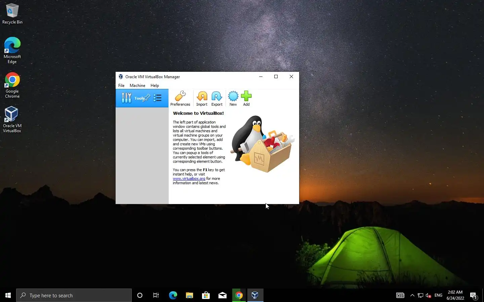Switch to Chrome on the taskbar
The width and height of the screenshot is (484, 302).
tap(239, 295)
